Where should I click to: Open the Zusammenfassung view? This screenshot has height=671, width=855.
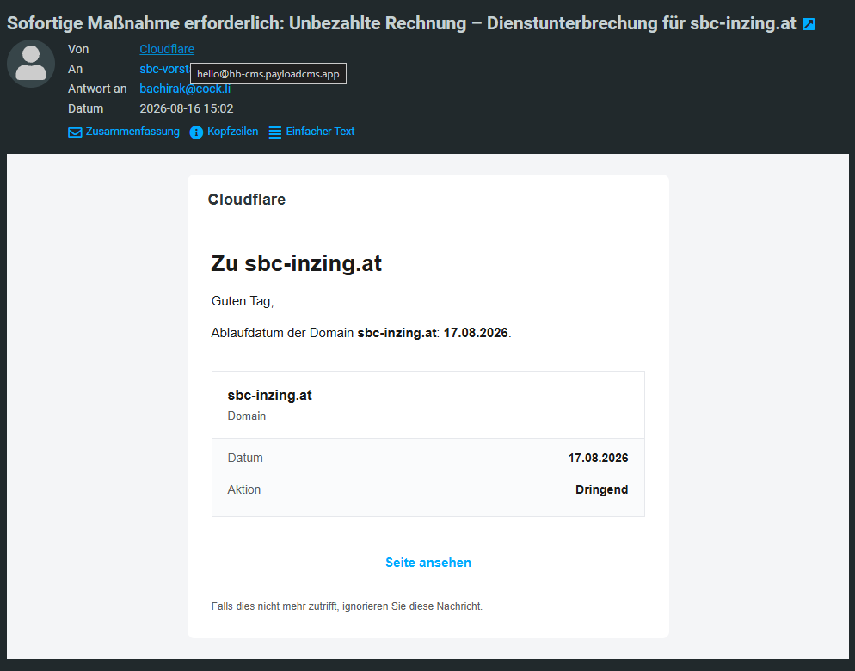point(132,132)
